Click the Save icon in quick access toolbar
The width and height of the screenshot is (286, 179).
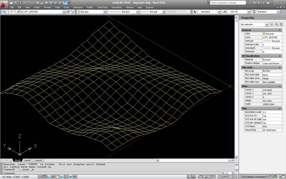click(21, 3)
